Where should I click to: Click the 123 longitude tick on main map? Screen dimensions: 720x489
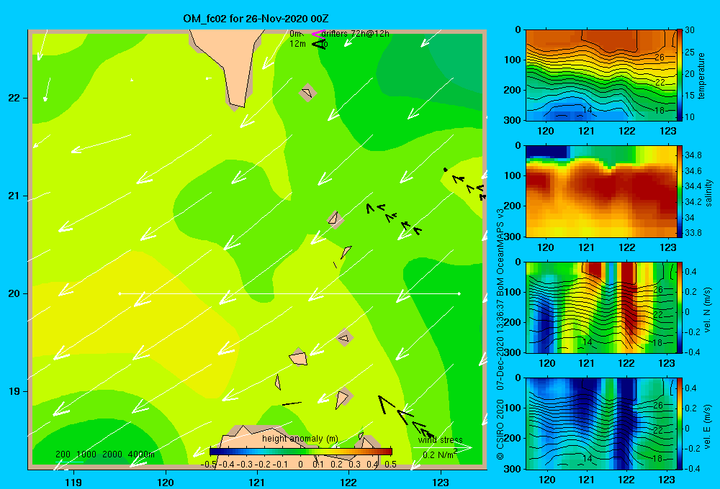[441, 482]
